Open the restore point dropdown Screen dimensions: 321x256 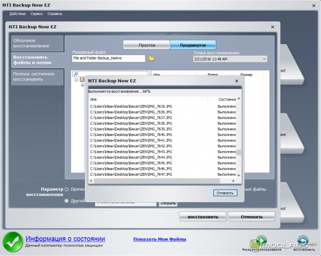(x=264, y=59)
